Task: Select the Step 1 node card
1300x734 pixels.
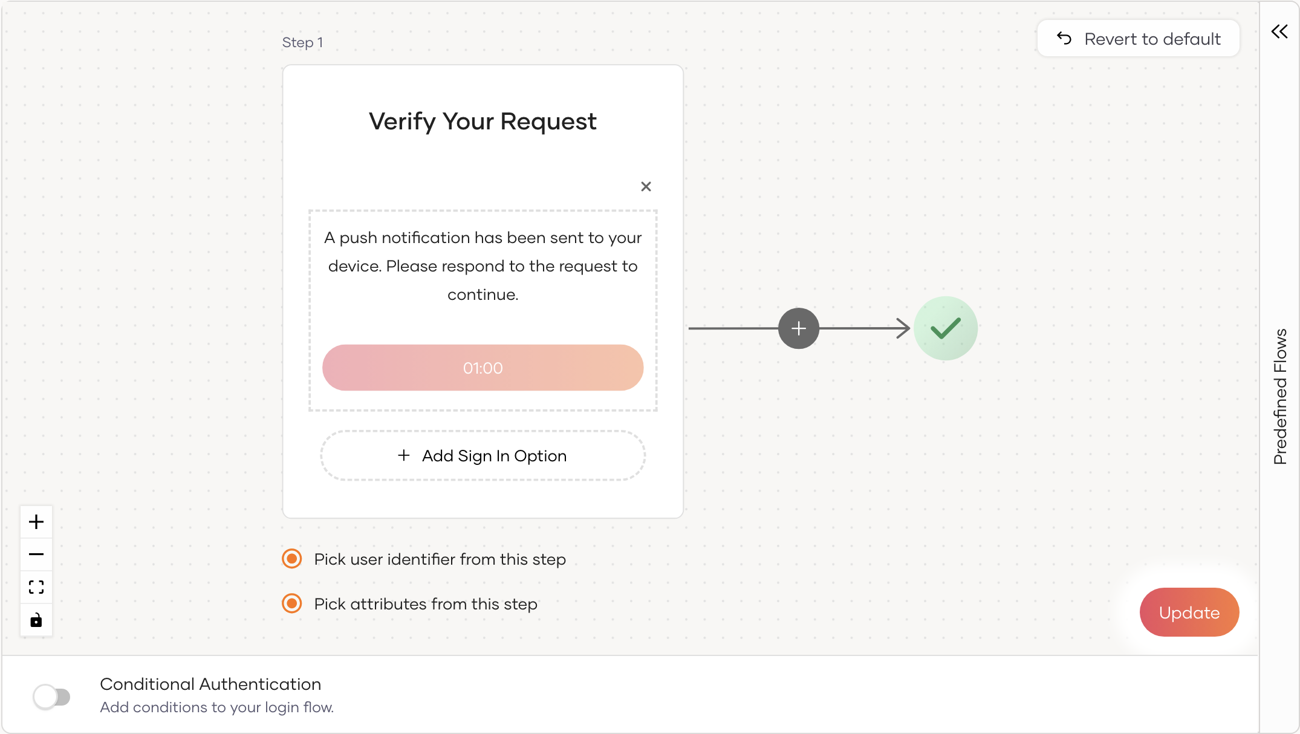Action: click(x=483, y=121)
